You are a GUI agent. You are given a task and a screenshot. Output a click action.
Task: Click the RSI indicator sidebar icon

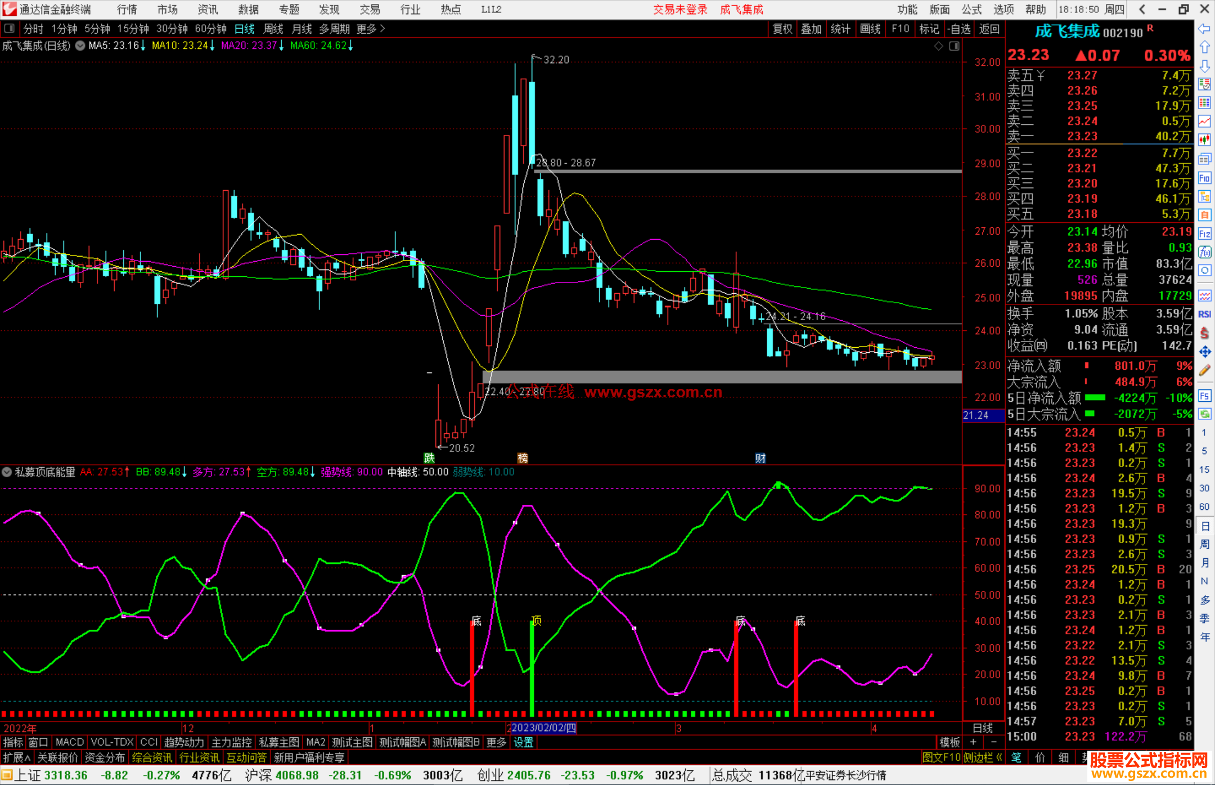(1204, 314)
